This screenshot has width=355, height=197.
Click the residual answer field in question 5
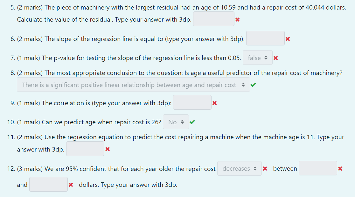click(213, 19)
